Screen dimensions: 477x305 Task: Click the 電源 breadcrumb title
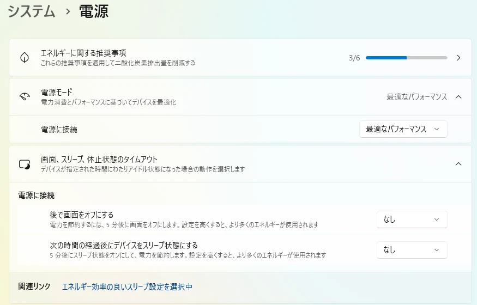click(94, 11)
